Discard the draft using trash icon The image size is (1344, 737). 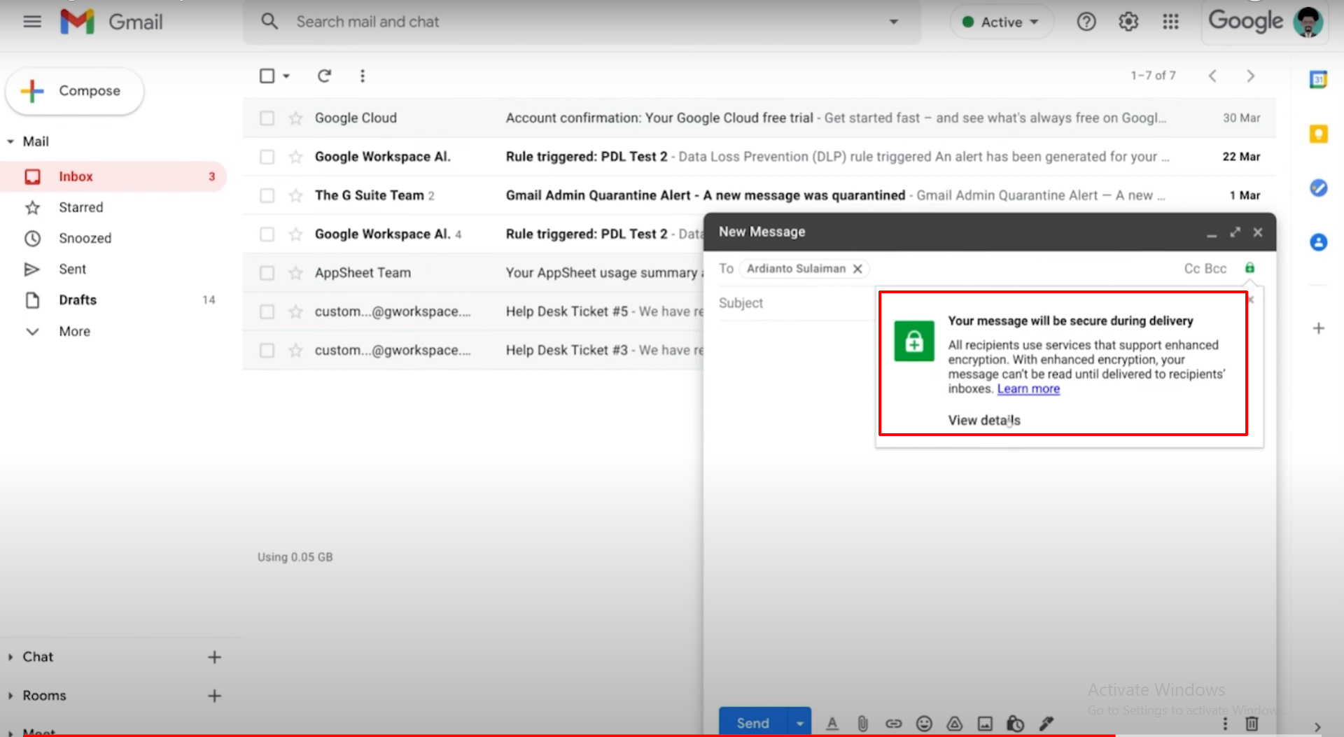pyautogui.click(x=1251, y=723)
